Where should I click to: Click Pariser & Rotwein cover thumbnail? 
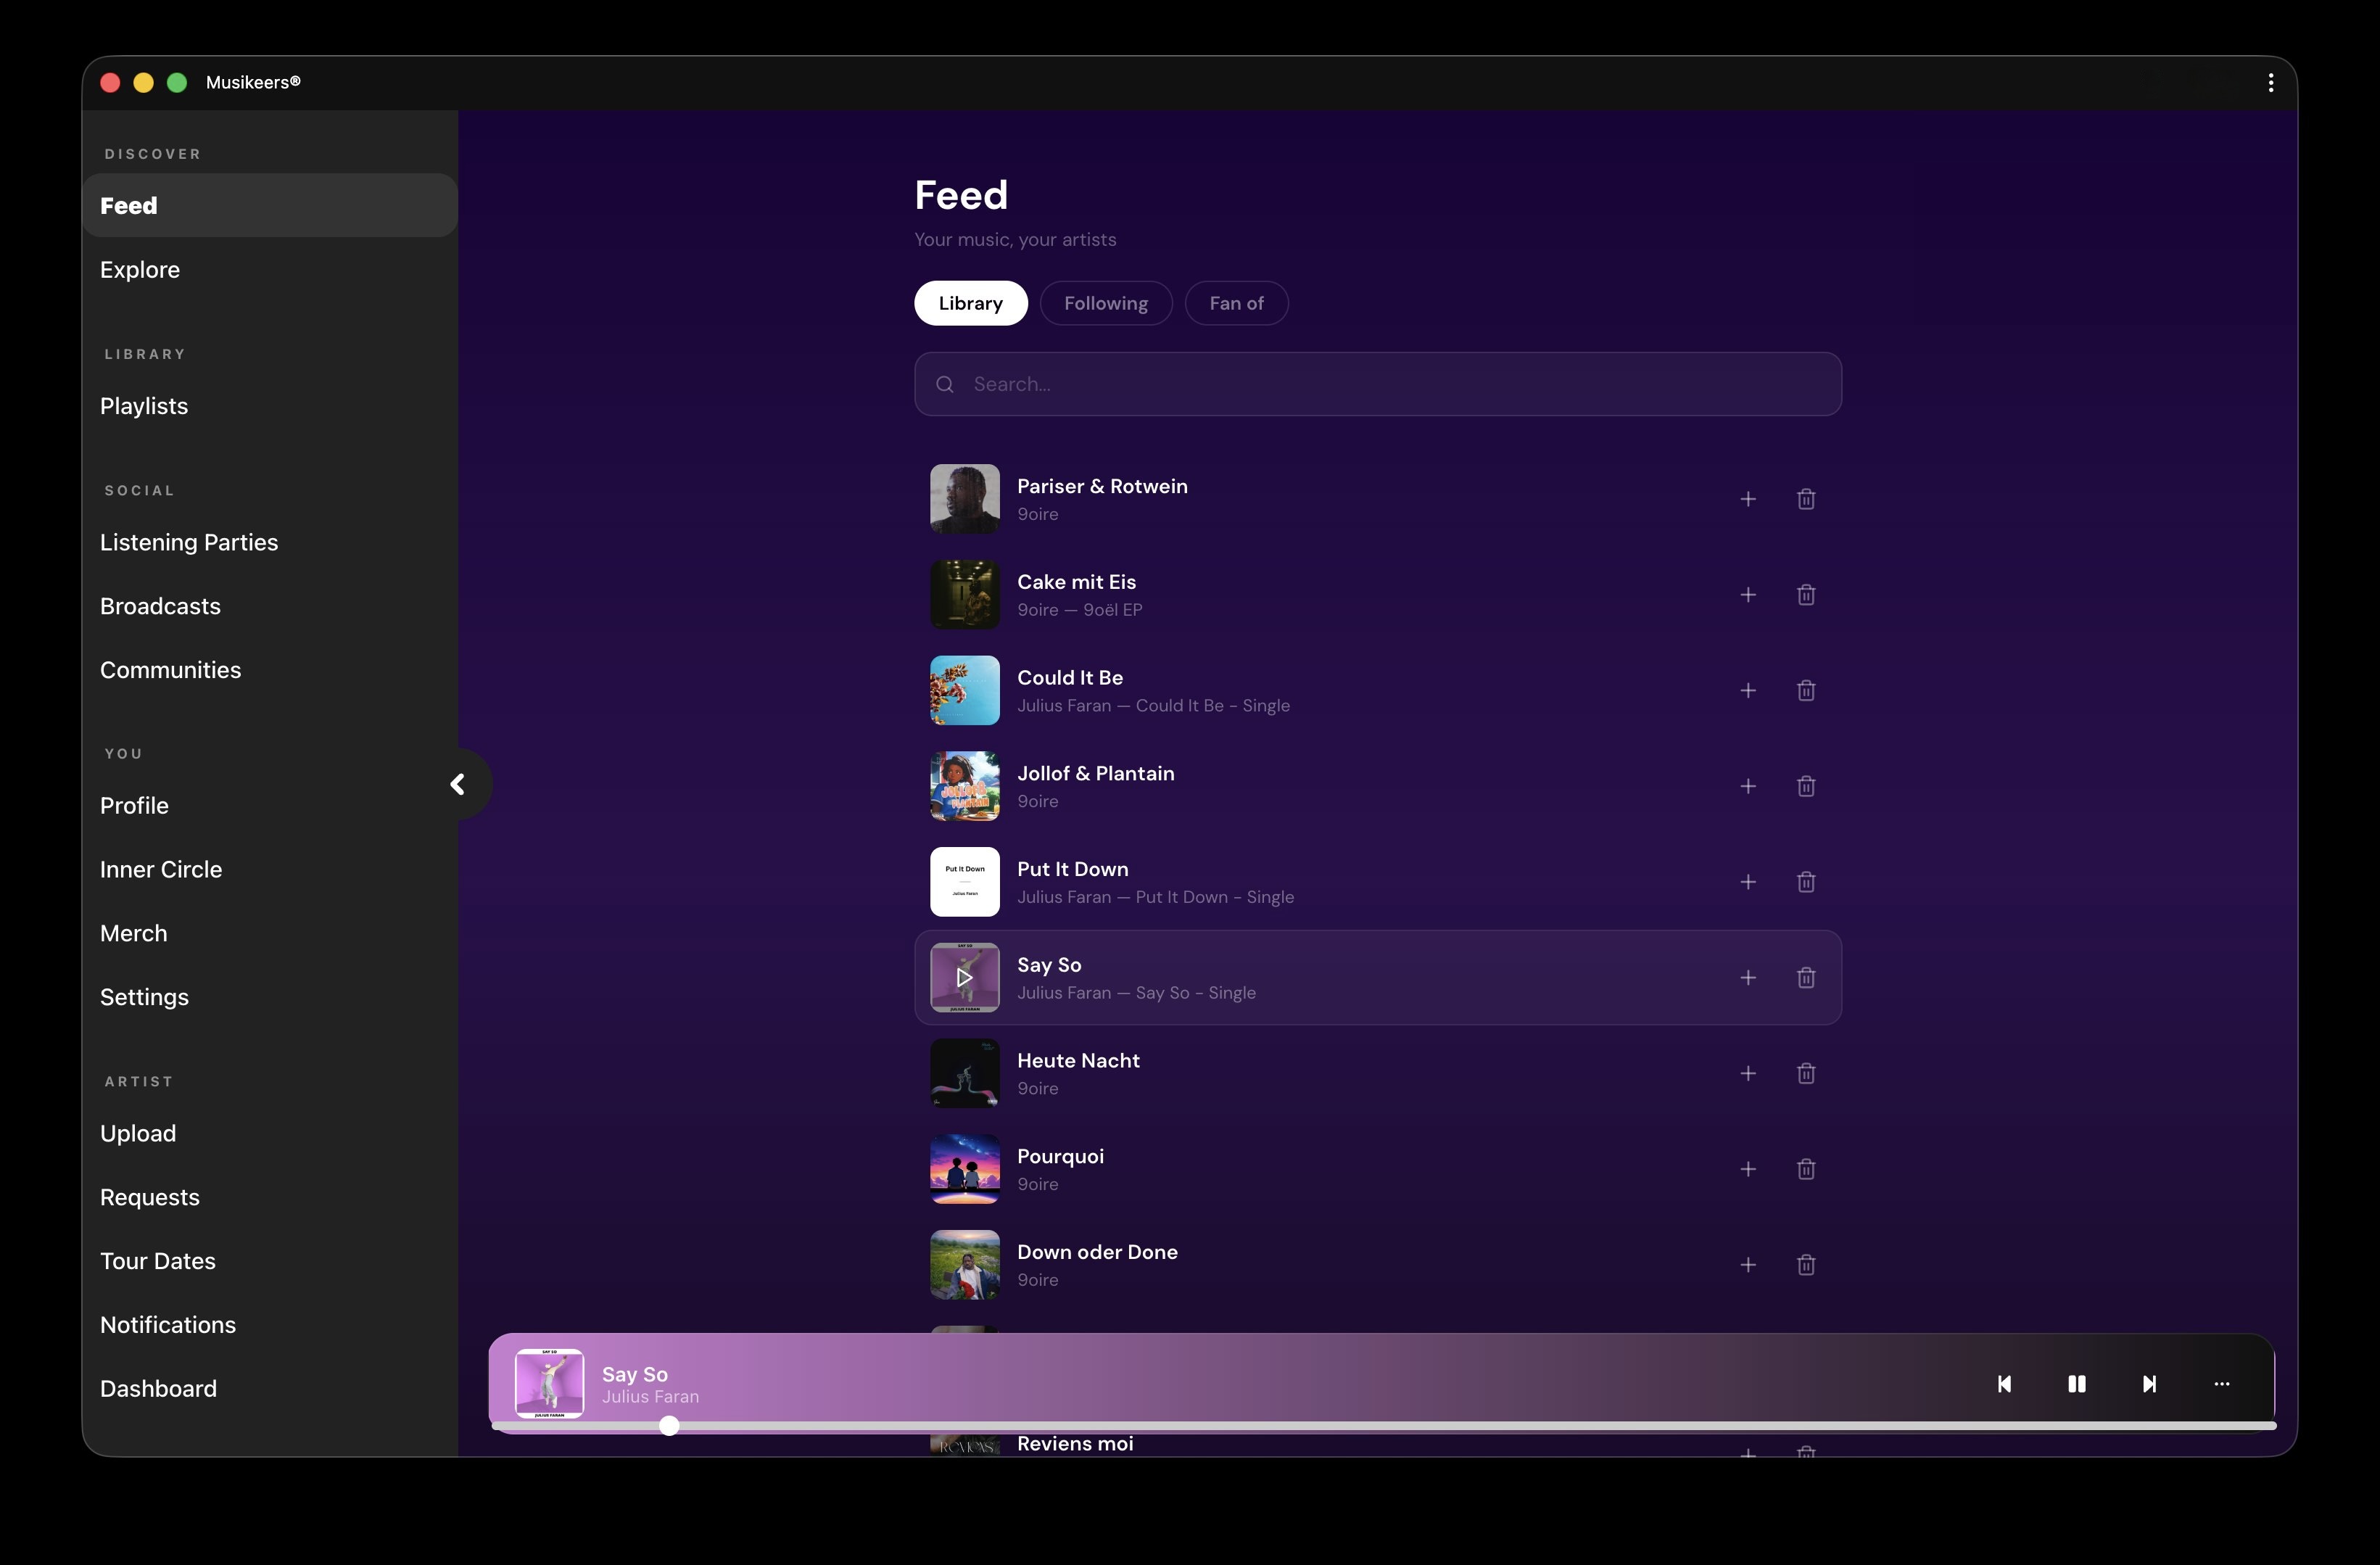click(x=964, y=499)
